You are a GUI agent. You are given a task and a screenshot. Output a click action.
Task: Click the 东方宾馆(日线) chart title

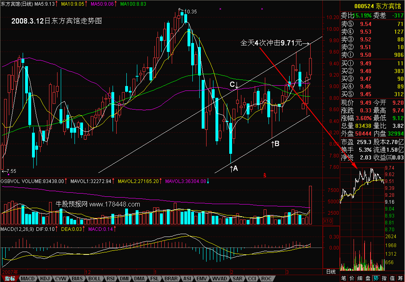point(17,4)
